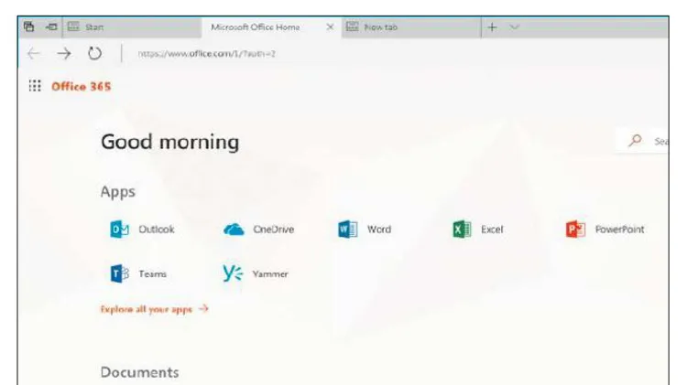Go back with the browser back arrow
The image size is (687, 385).
(x=34, y=53)
